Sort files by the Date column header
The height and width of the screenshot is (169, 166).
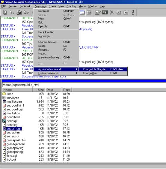(x=53, y=90)
